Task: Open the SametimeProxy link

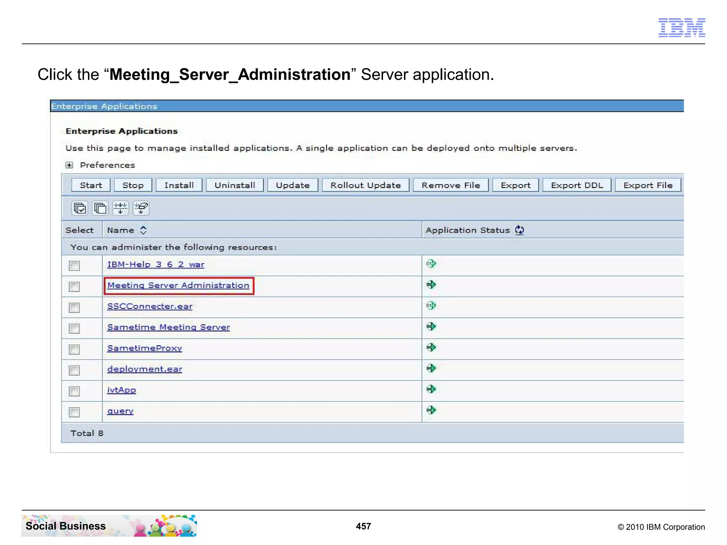Action: point(145,348)
